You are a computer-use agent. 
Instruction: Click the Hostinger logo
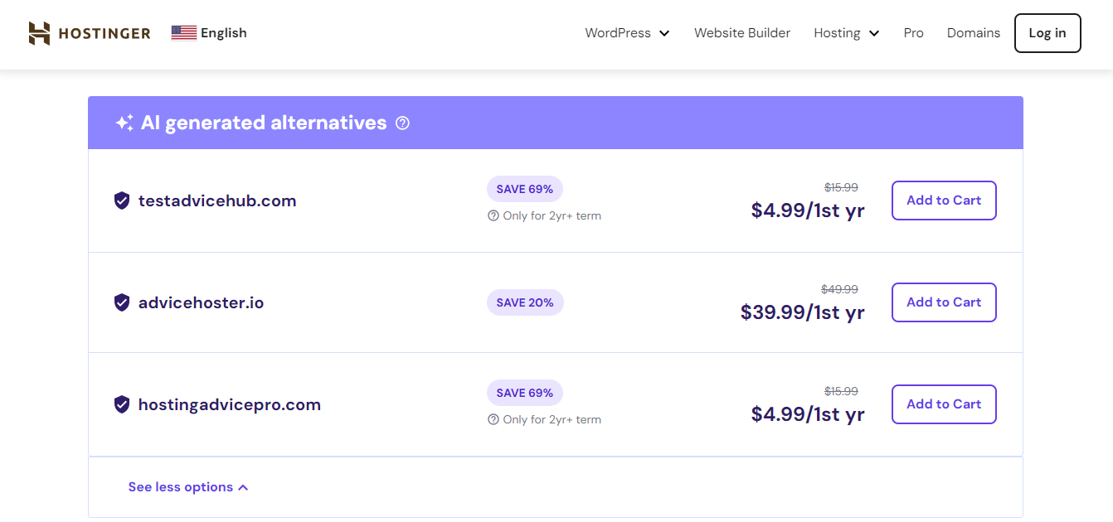90,33
